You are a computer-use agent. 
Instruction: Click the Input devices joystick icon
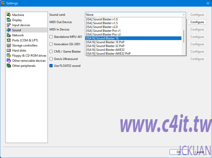(x=9, y=25)
